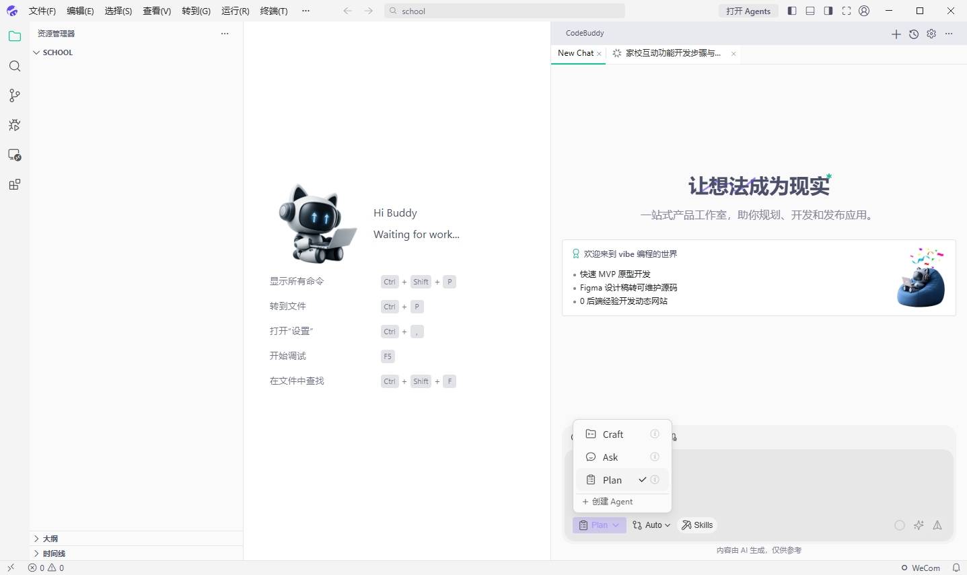The width and height of the screenshot is (967, 575).
Task: Open the Auto model dropdown
Action: click(651, 525)
